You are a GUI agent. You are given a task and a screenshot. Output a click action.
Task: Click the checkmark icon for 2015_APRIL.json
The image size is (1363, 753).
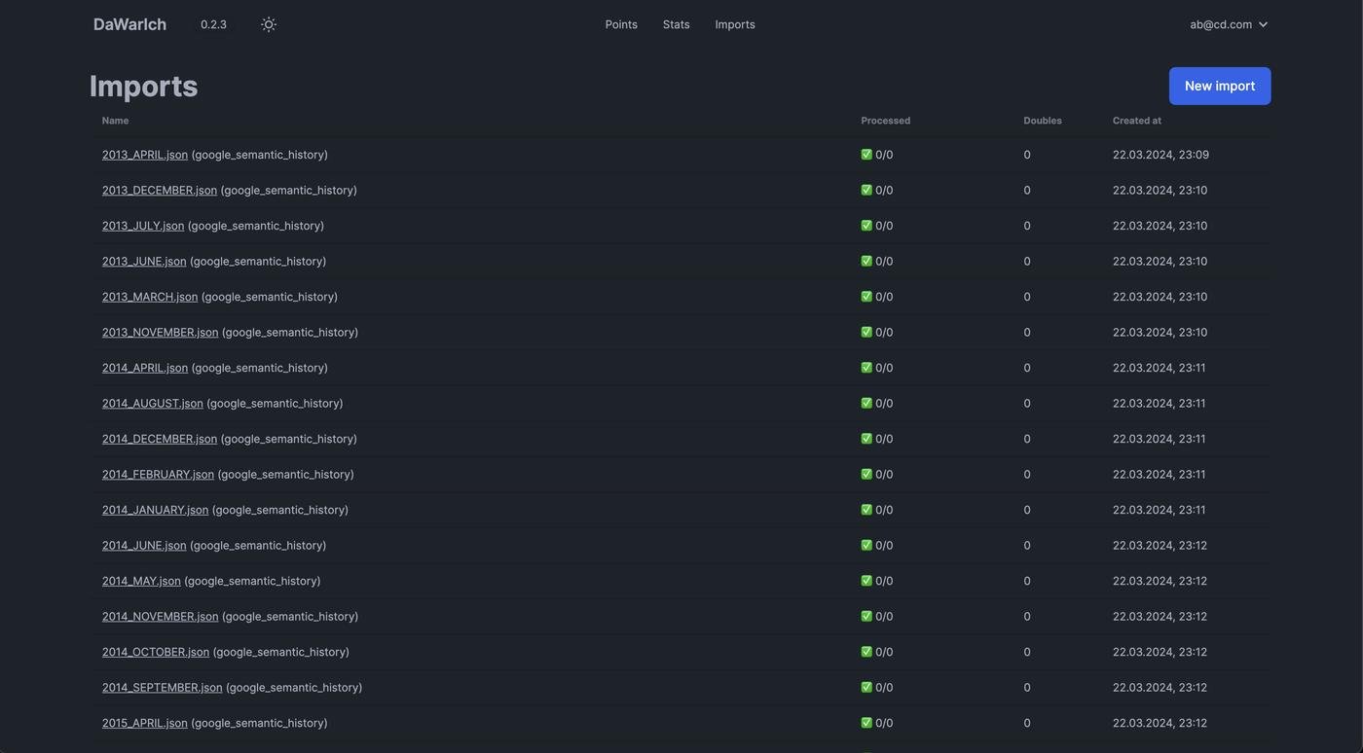(x=866, y=723)
